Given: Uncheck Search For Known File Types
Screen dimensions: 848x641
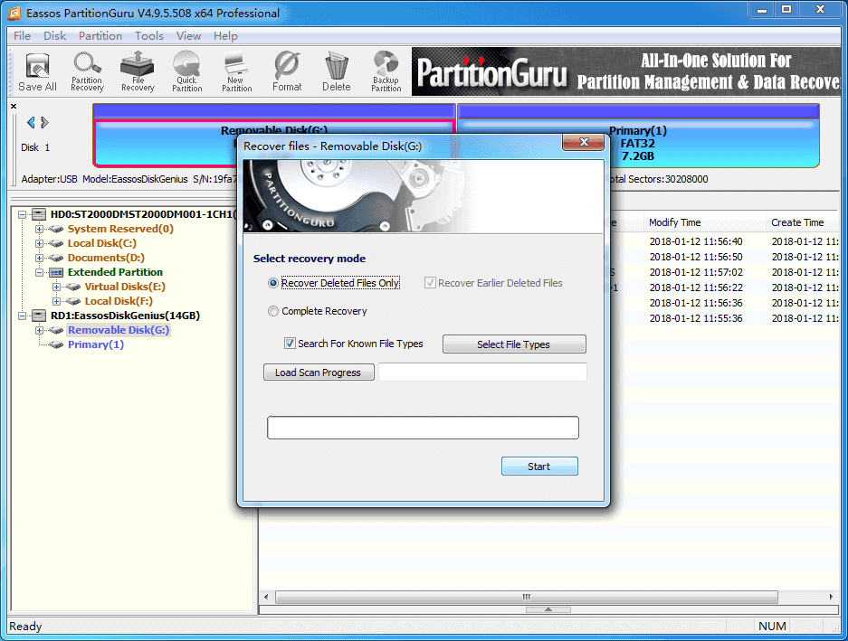Looking at the screenshot, I should [x=290, y=344].
